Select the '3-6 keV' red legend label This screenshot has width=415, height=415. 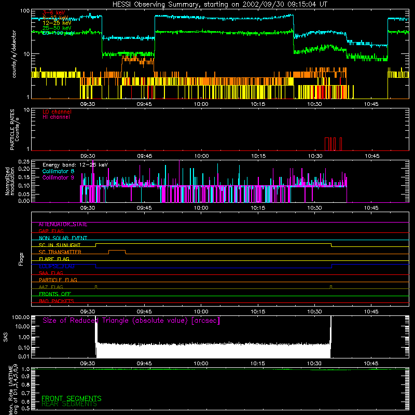(54, 12)
